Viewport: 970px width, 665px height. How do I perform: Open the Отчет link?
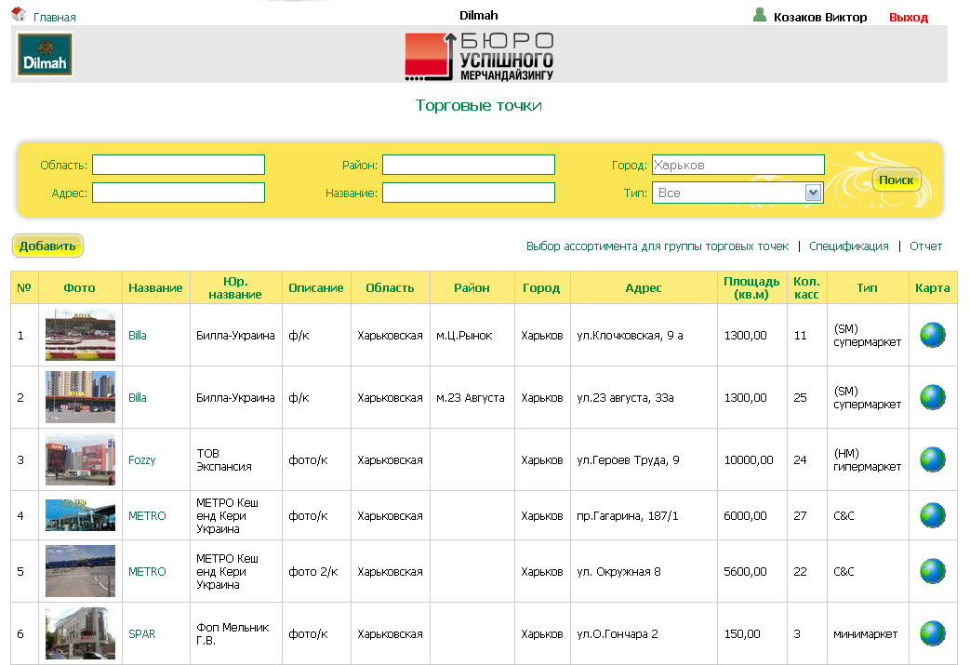[x=925, y=246]
